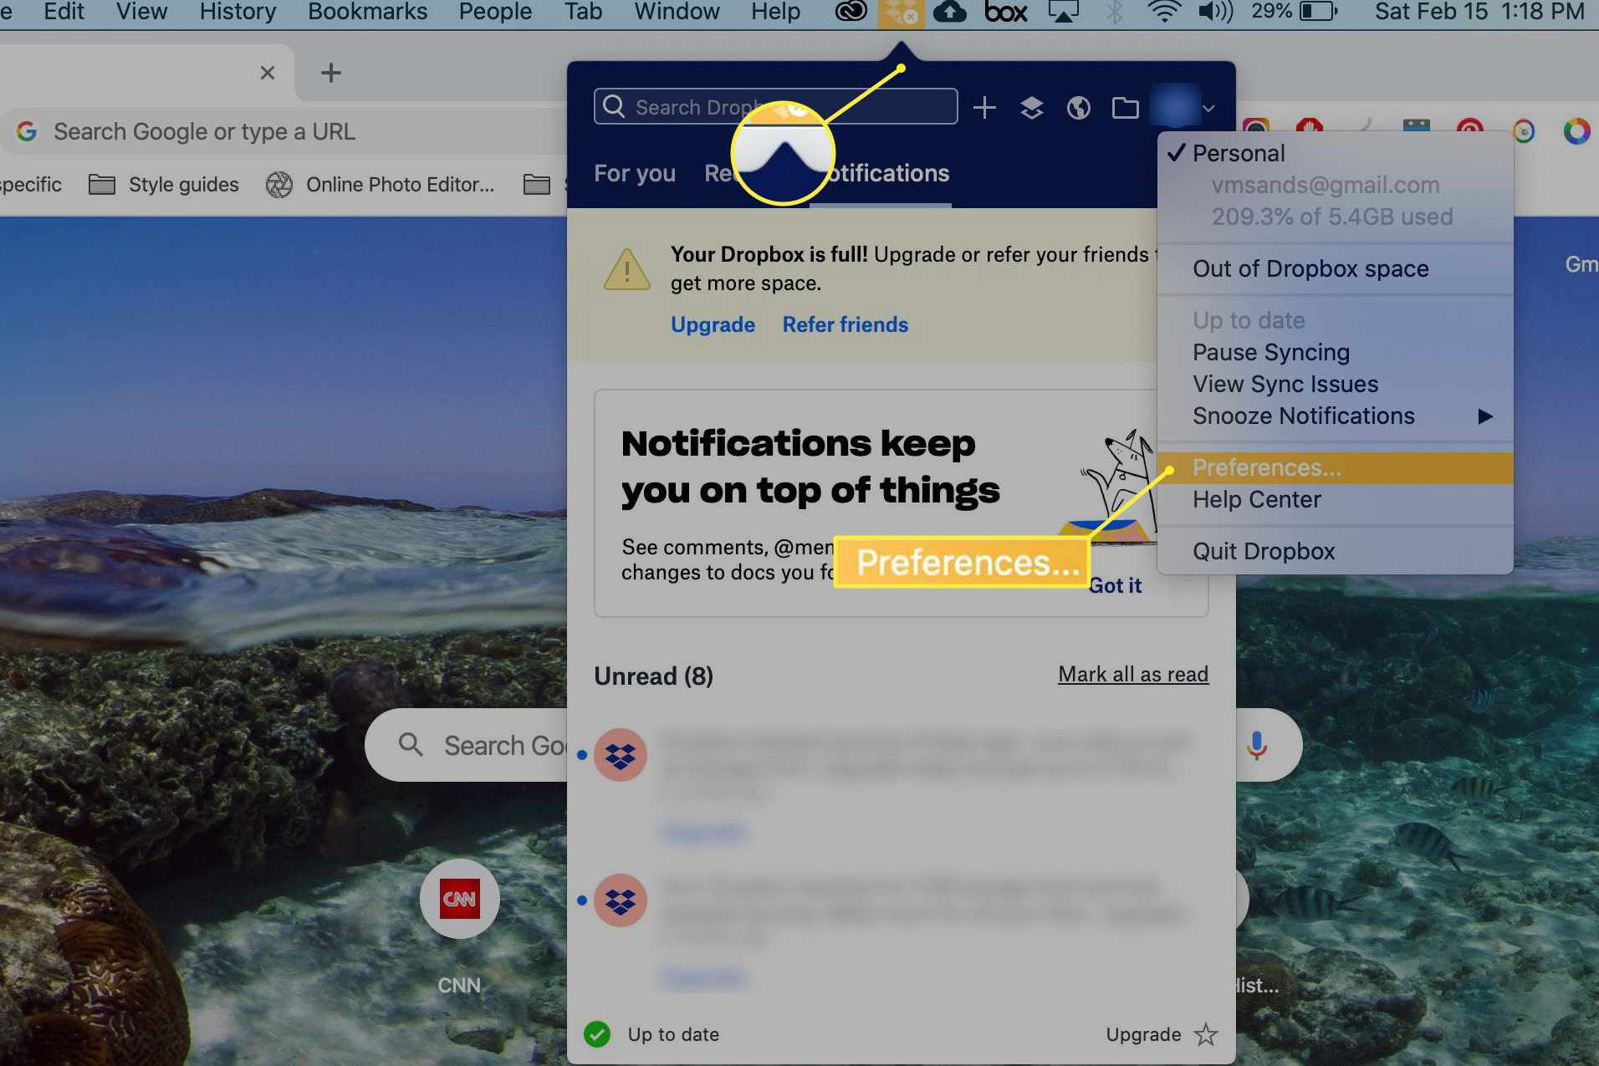Open Dropbox website via globe icon
This screenshot has width=1599, height=1066.
click(1078, 107)
